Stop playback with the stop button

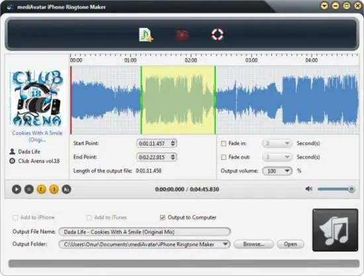point(29,189)
